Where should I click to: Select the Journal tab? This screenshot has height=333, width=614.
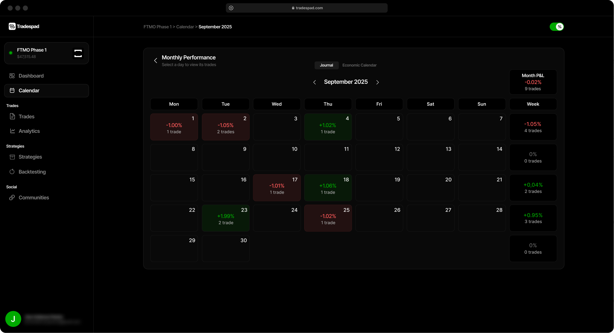pyautogui.click(x=326, y=65)
